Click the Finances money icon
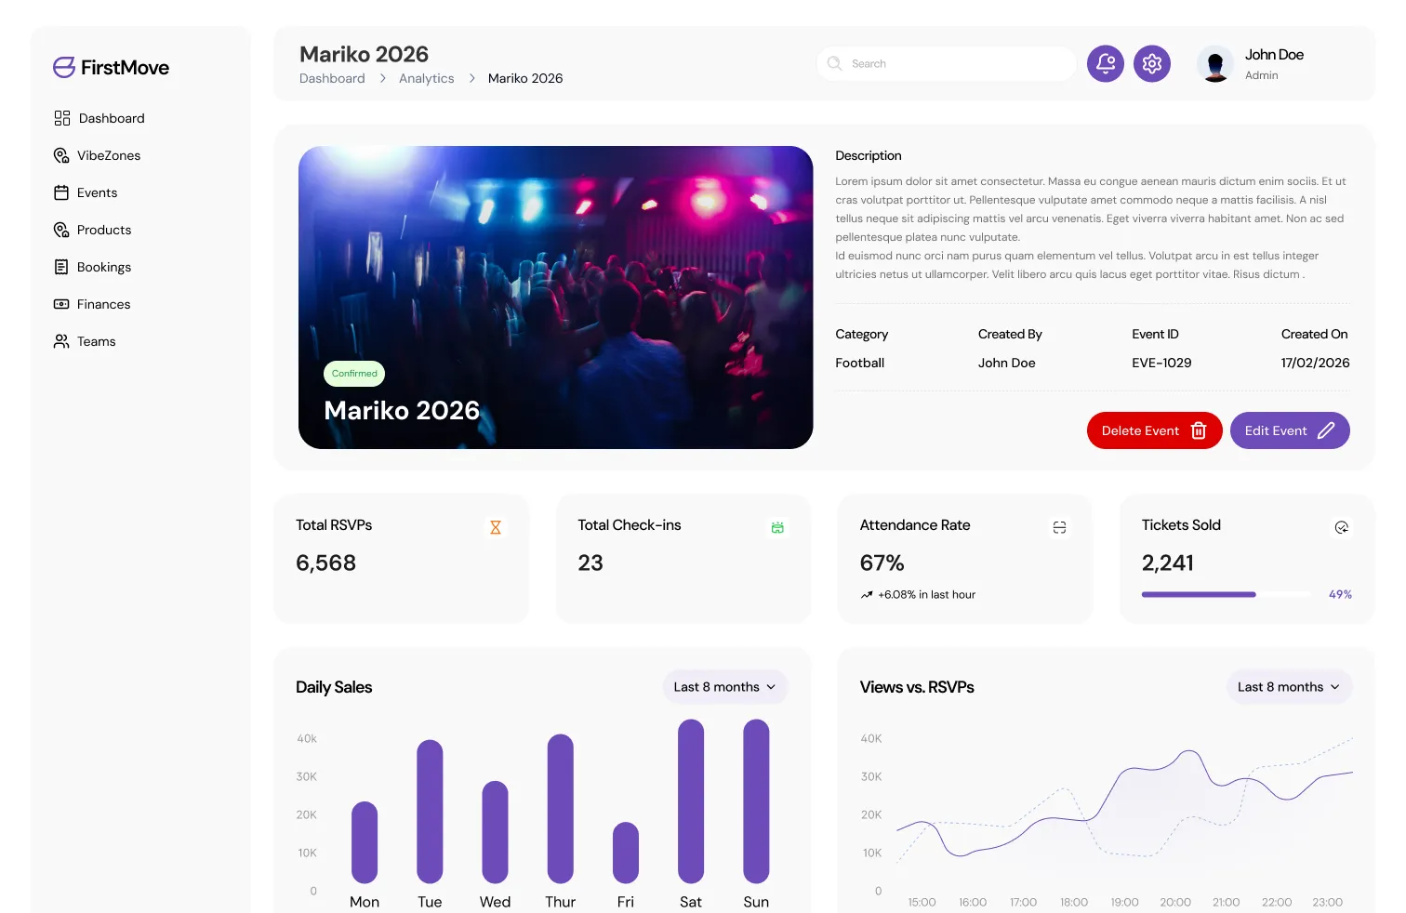Screen dimensions: 1406x913 tap(61, 304)
